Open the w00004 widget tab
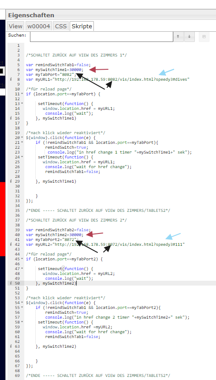The image size is (216, 380). point(39,26)
